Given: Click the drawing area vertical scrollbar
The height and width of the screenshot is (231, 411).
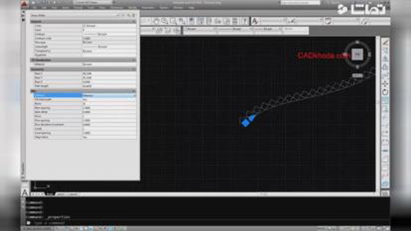Looking at the screenshot, I should pos(378,114).
